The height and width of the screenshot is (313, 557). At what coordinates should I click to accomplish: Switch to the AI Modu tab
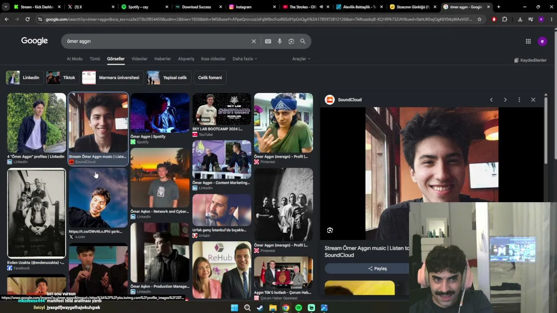pyautogui.click(x=74, y=59)
